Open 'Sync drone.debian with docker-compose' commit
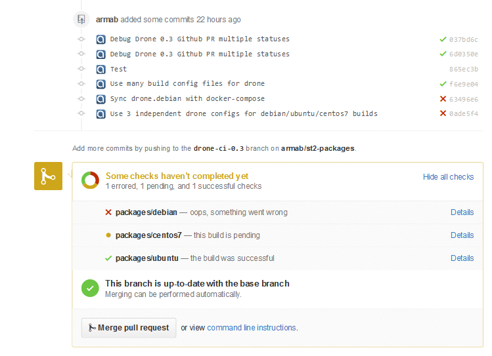This screenshot has height=356, width=492. 187,98
